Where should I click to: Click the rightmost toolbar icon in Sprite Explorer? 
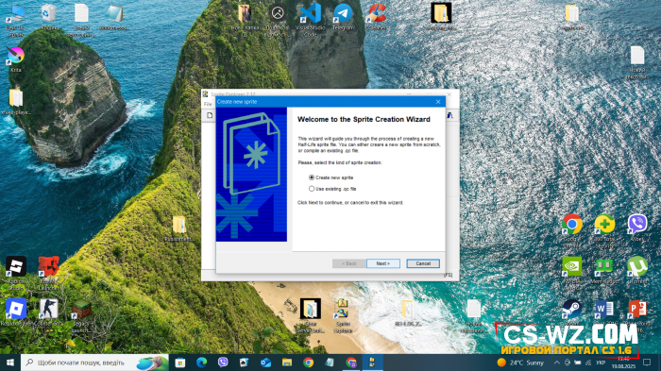(x=450, y=115)
